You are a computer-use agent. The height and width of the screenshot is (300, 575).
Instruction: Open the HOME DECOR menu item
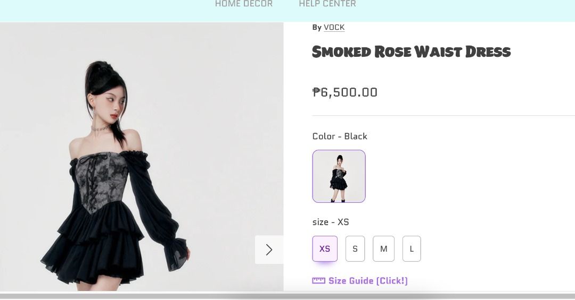click(x=244, y=4)
